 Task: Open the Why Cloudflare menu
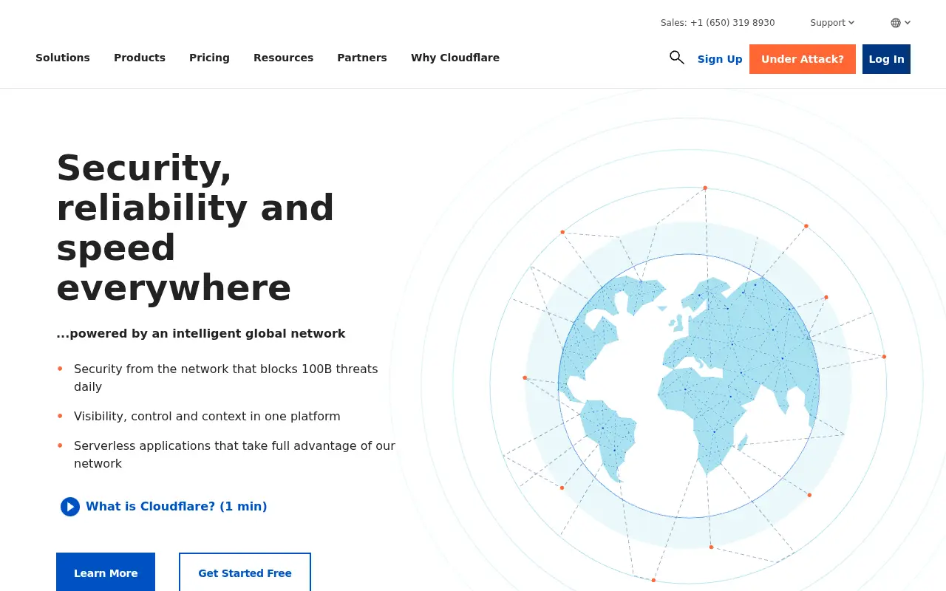click(455, 58)
